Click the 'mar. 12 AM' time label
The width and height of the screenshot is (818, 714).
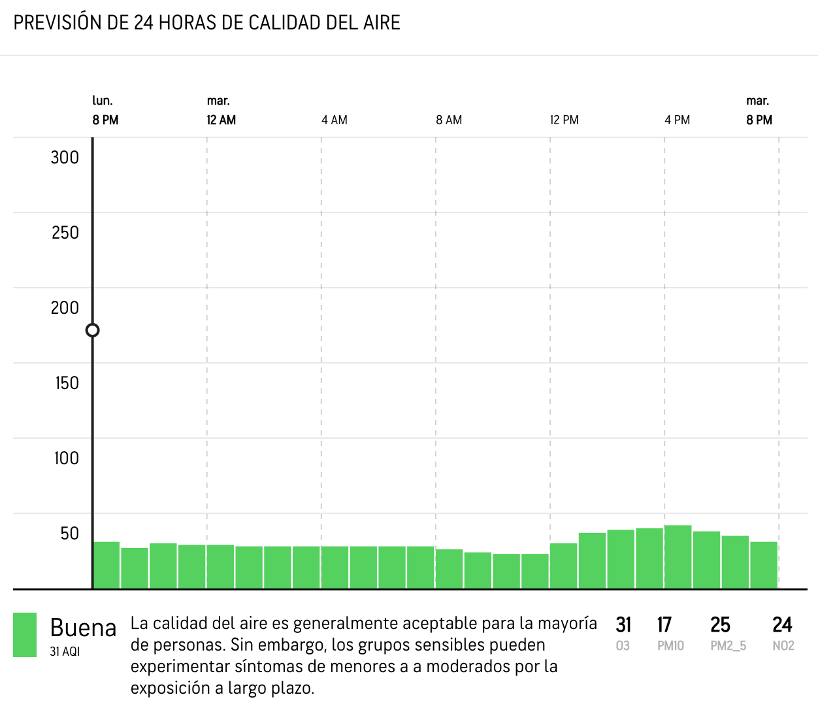pos(221,111)
